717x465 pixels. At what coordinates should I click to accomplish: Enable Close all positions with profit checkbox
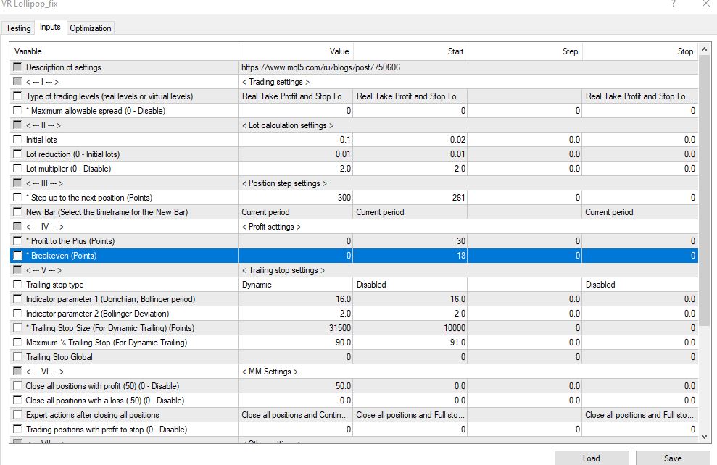coord(17,385)
